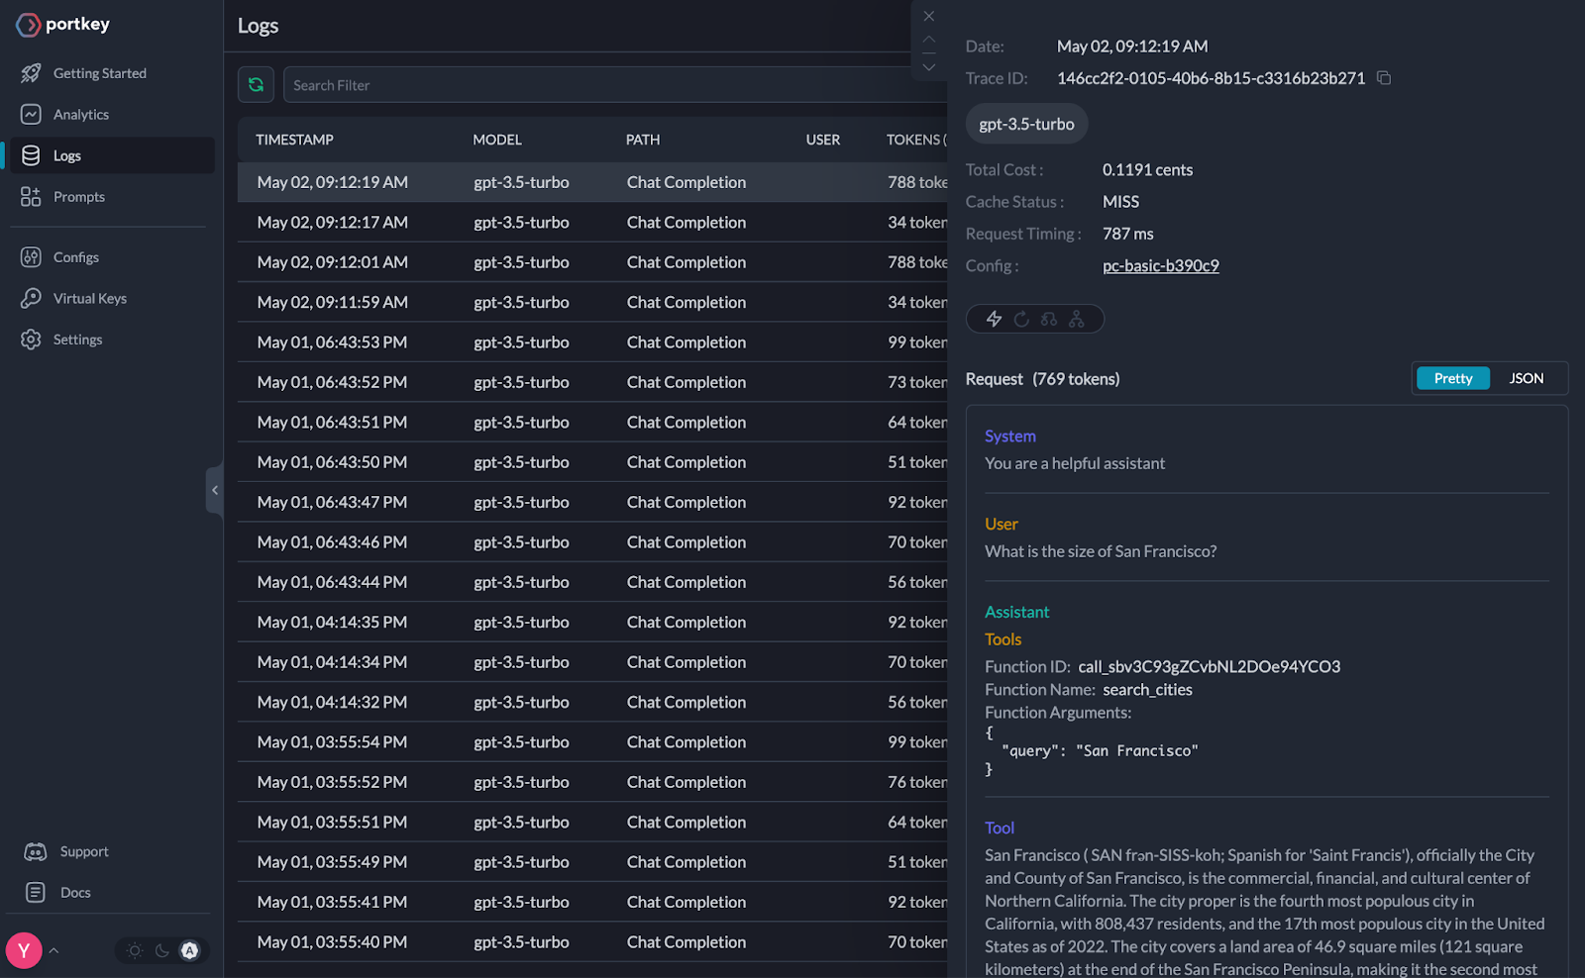Open the Docs page
The width and height of the screenshot is (1585, 978).
(x=74, y=892)
